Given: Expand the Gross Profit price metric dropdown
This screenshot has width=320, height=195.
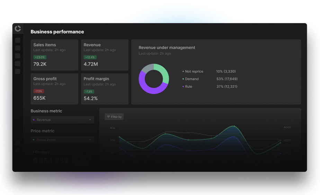Looking at the screenshot, I should coord(62,140).
